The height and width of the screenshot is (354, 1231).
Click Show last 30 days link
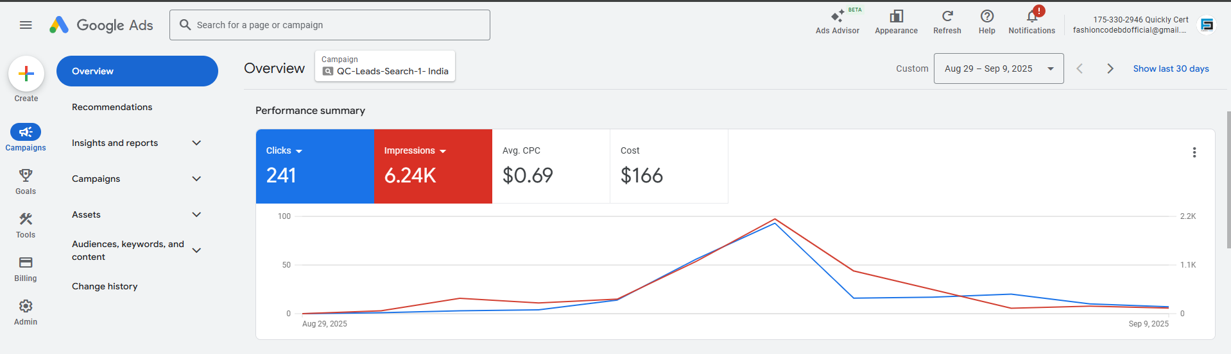tap(1171, 68)
